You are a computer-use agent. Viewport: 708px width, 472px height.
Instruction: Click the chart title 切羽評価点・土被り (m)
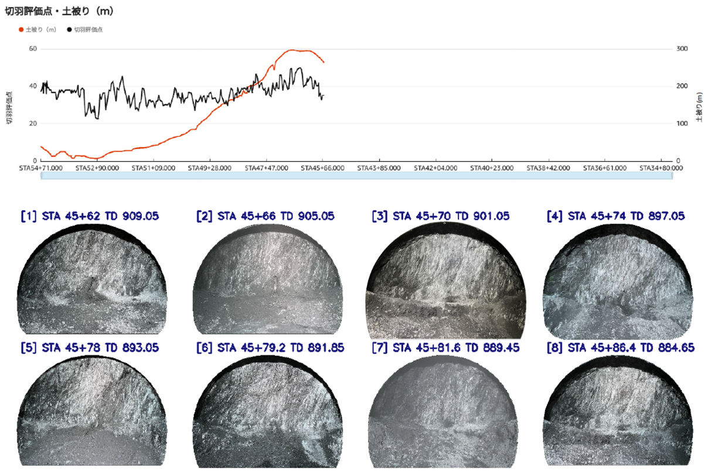(59, 12)
